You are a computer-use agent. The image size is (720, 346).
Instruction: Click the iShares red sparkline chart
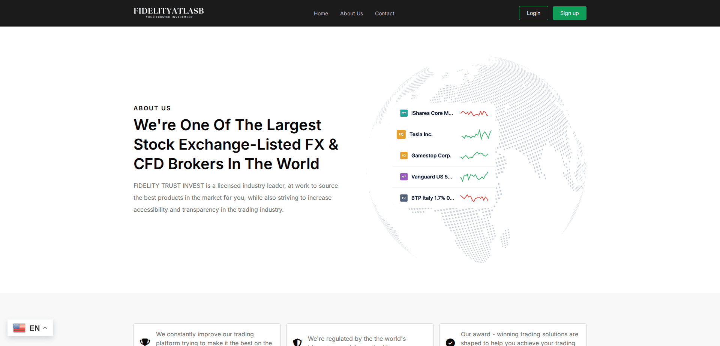click(x=474, y=113)
